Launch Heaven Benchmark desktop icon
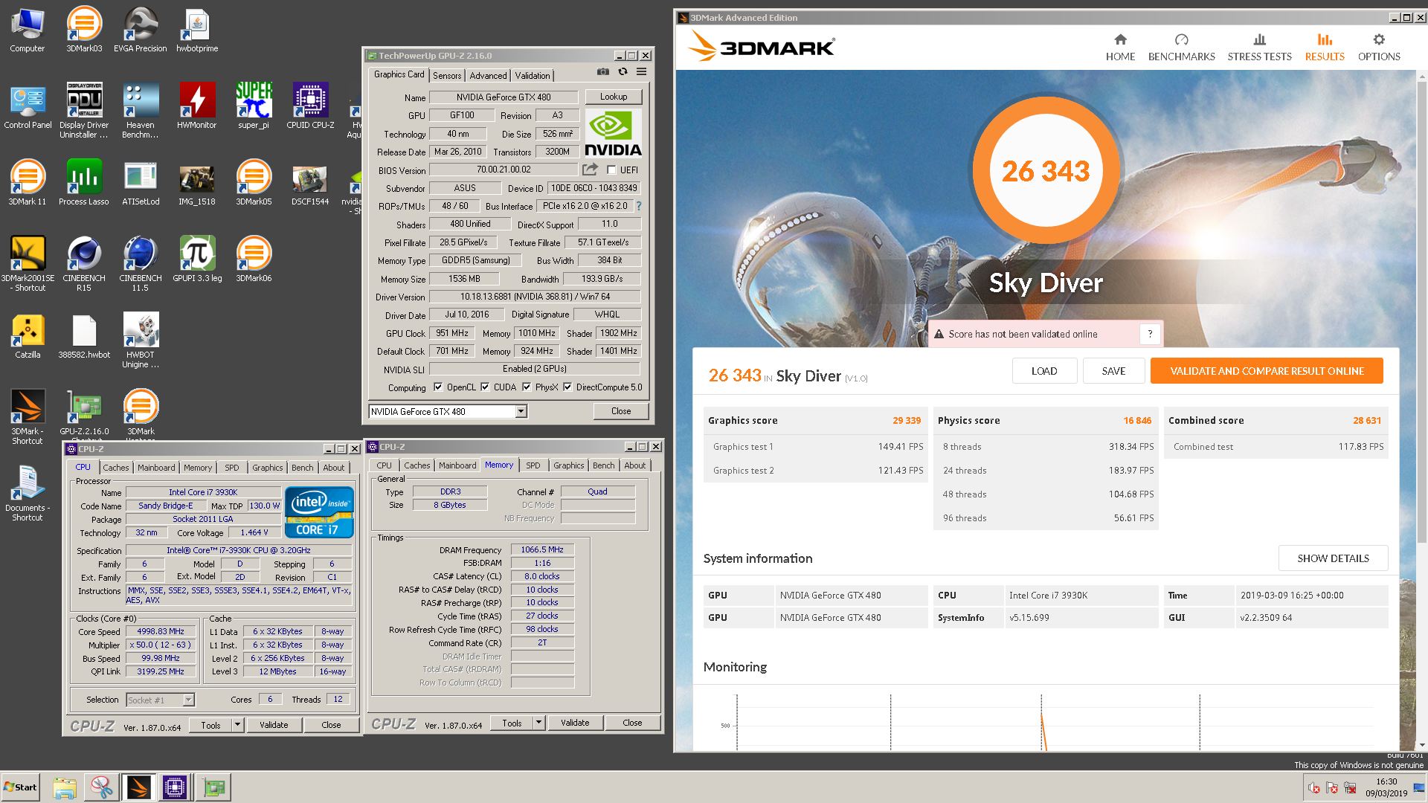1428x803 pixels. 140,110
